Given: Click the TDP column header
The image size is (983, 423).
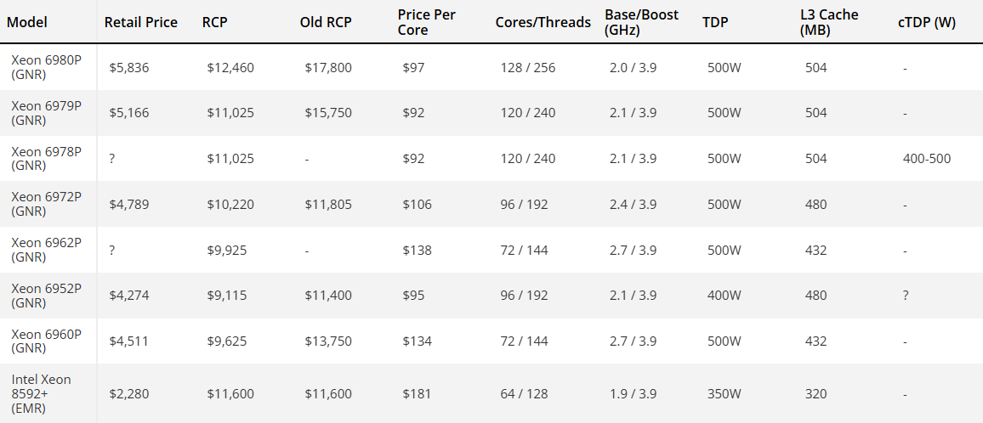Looking at the screenshot, I should [715, 22].
